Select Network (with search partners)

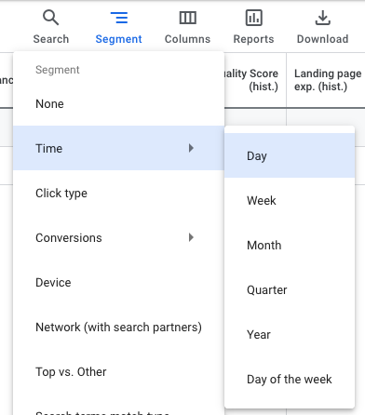click(118, 327)
